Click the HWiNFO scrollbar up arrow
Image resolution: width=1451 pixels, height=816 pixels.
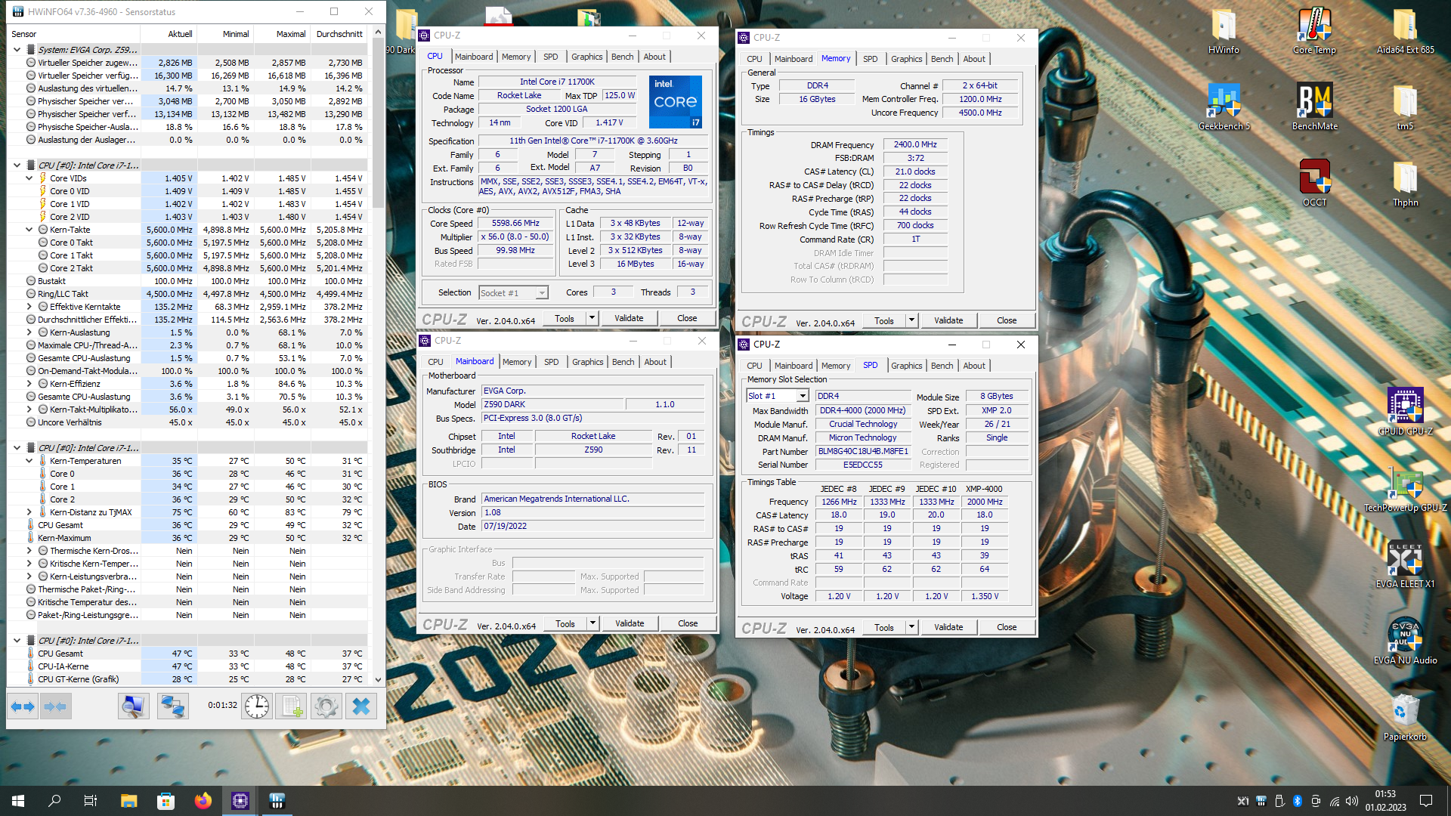378,32
